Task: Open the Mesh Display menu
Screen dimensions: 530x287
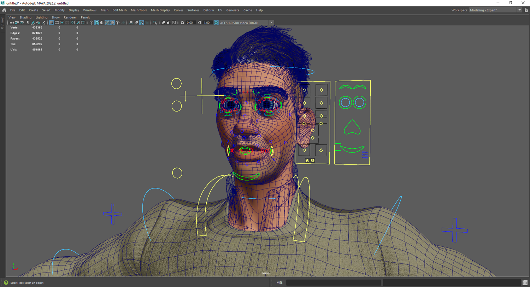Action: tap(160, 10)
